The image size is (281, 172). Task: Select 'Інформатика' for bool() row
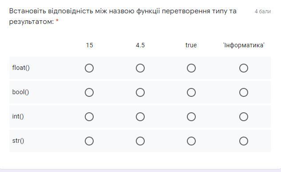[244, 92]
